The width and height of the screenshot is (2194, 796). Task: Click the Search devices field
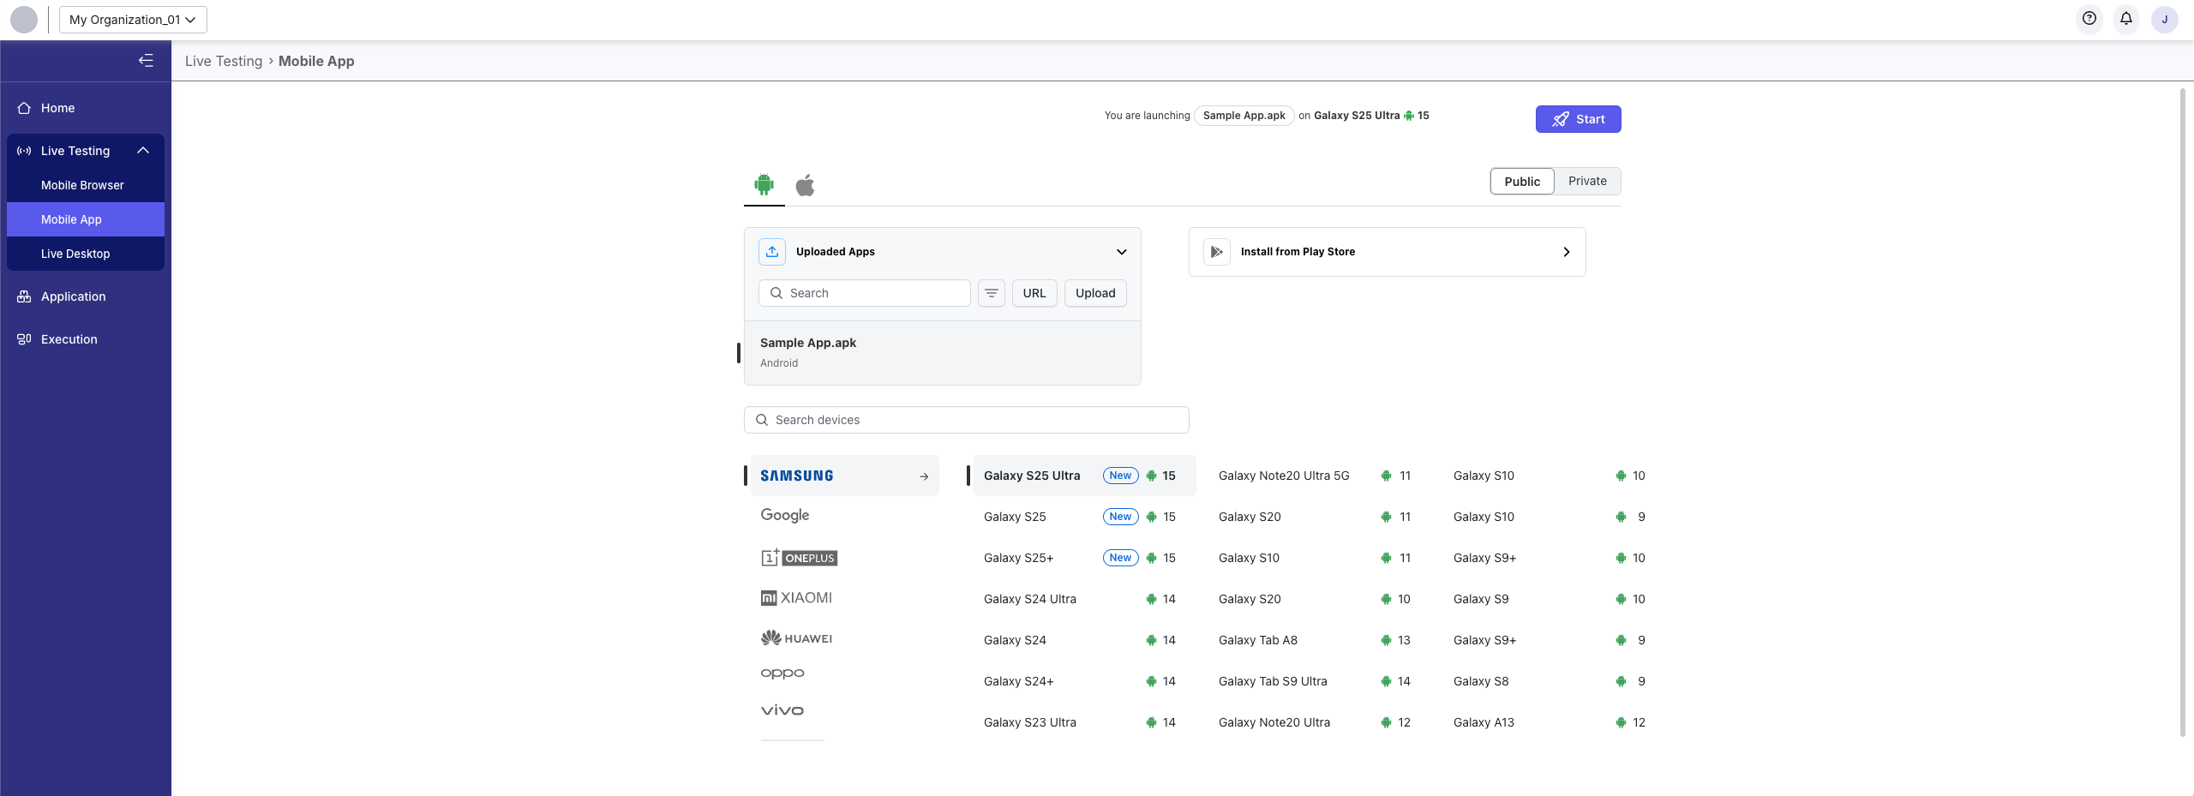pos(966,420)
